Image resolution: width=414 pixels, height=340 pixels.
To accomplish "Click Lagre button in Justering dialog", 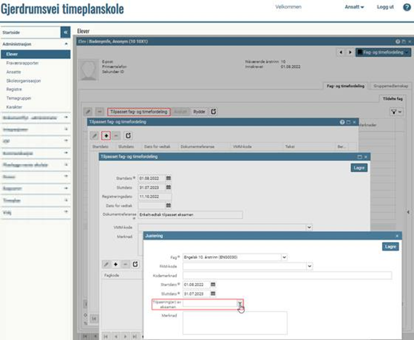I will point(390,246).
